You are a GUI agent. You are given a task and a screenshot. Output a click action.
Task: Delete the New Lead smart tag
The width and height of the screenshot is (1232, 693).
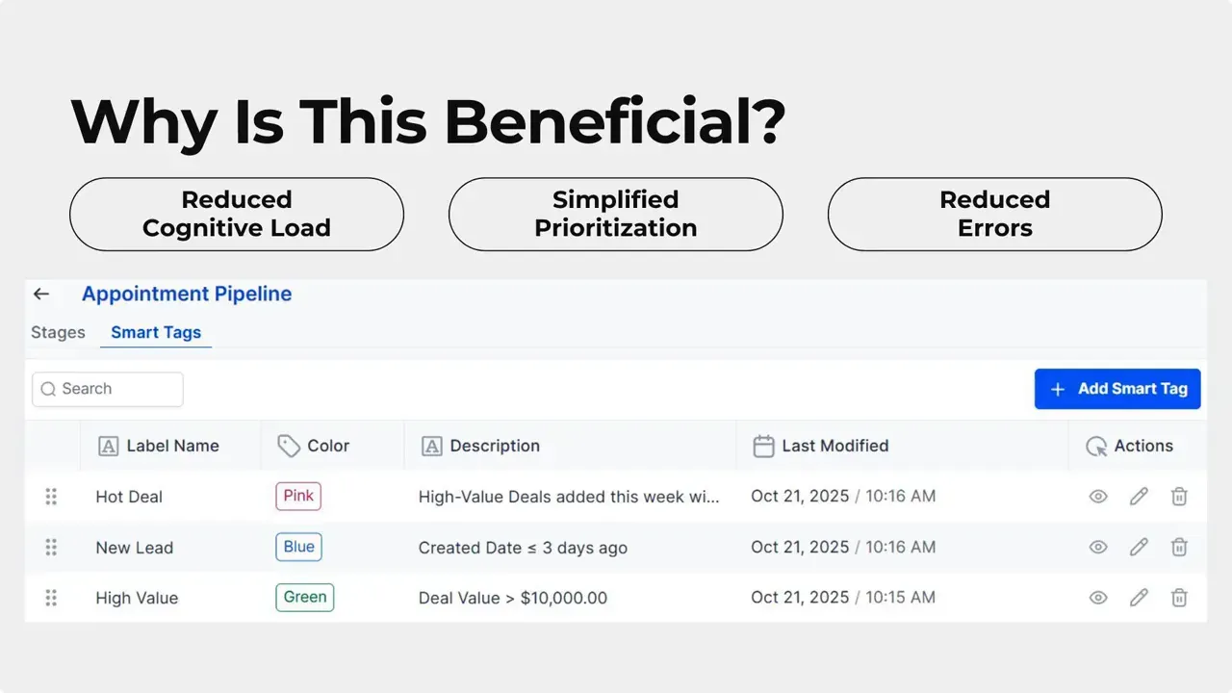1179,547
